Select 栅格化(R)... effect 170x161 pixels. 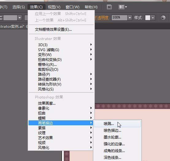tap(61, 64)
